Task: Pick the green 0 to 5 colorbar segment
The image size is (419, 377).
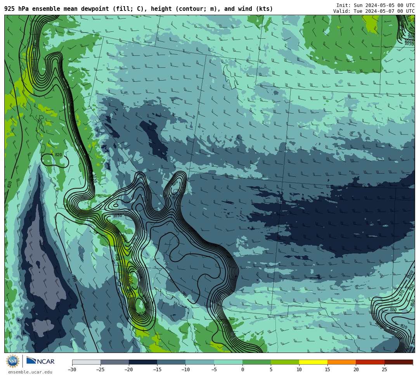Action: point(256,362)
